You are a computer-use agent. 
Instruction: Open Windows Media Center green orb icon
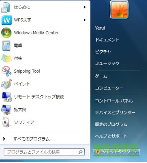[x=6, y=33]
